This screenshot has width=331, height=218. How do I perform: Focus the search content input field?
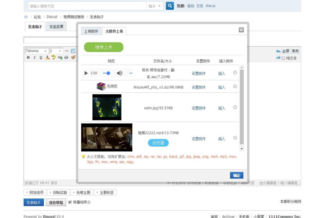click(x=87, y=6)
